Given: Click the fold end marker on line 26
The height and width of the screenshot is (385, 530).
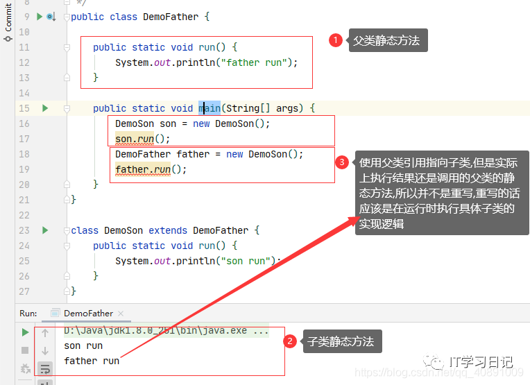Looking at the screenshot, I should tap(67, 276).
